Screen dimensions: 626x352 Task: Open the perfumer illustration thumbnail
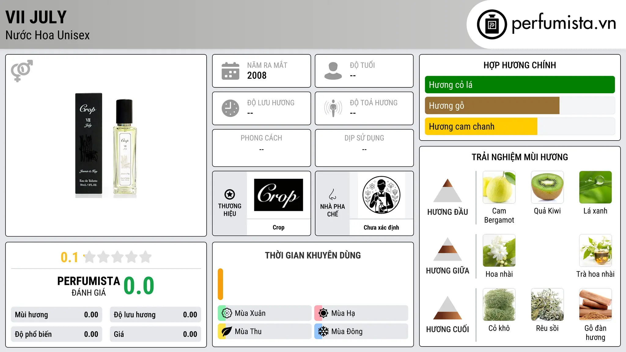[x=381, y=195]
